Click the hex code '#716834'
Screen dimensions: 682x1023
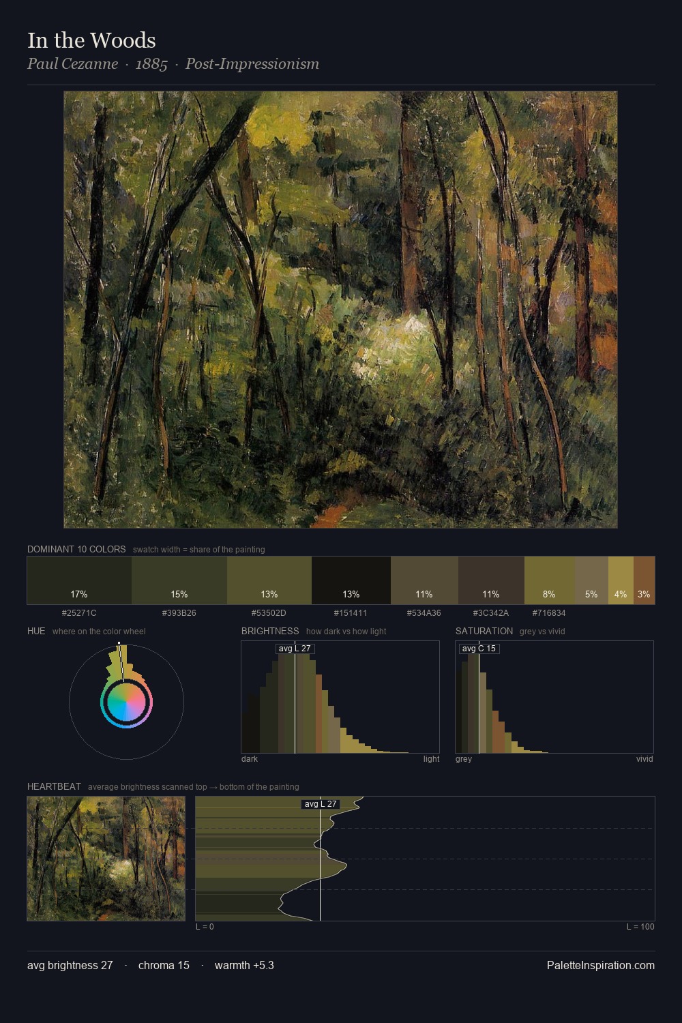pyautogui.click(x=549, y=613)
